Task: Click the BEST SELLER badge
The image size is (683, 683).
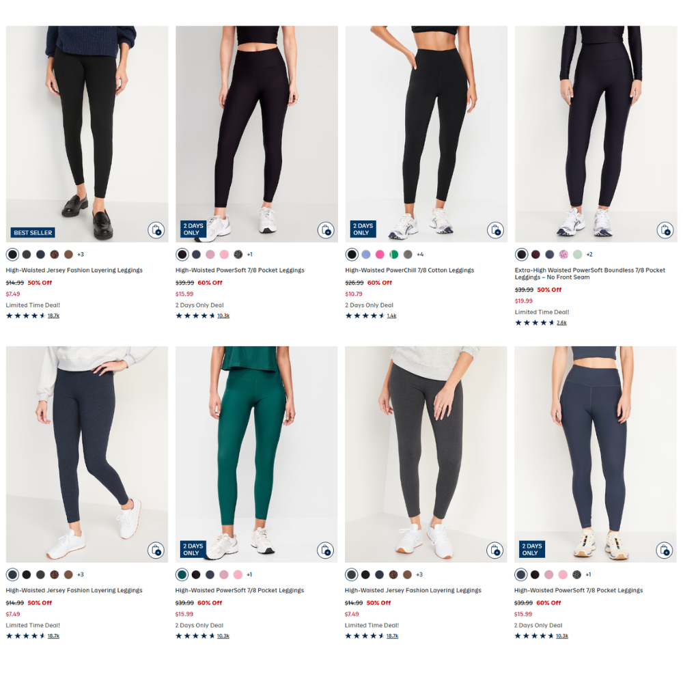Action: 32,232
